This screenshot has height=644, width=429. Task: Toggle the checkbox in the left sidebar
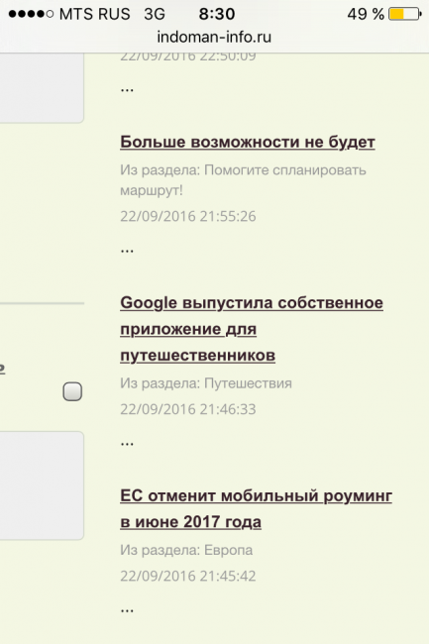tap(72, 391)
